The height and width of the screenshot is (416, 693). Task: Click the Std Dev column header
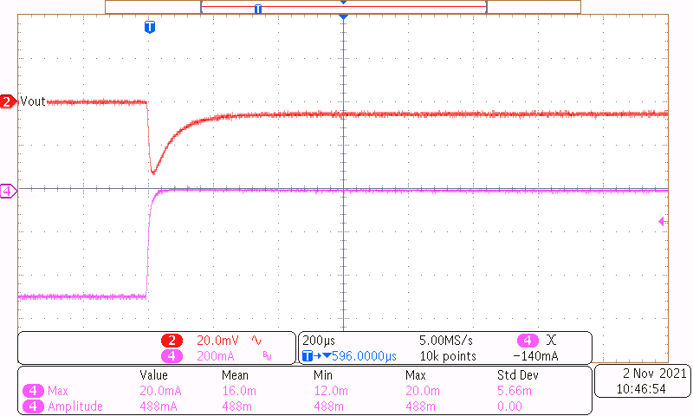517,375
